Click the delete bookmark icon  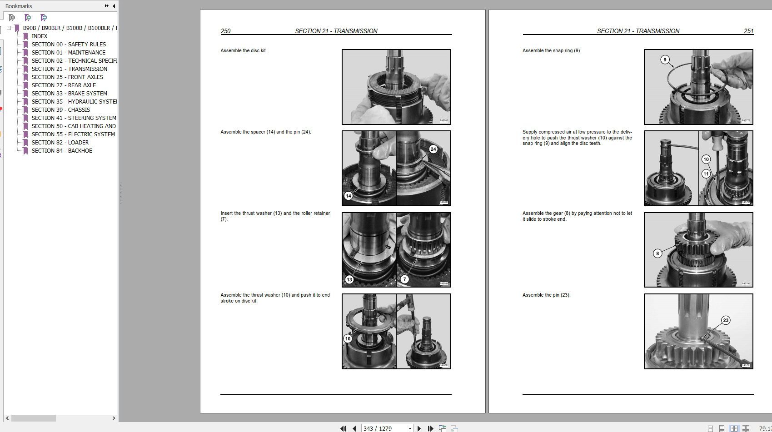click(x=11, y=18)
